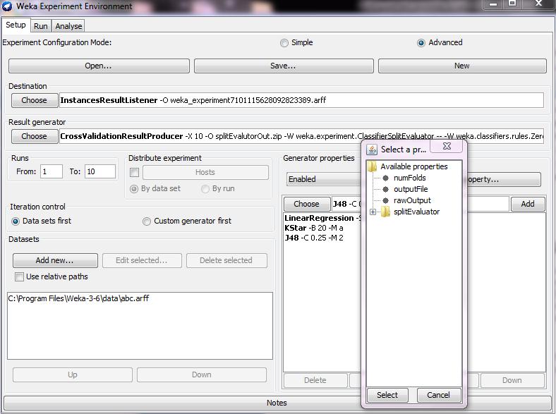Click the Available properties folder icon
This screenshot has width=556, height=414.
[372, 166]
